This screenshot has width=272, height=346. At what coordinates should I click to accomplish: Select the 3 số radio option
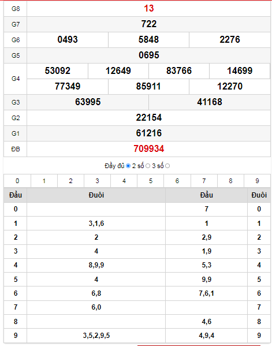(x=167, y=166)
